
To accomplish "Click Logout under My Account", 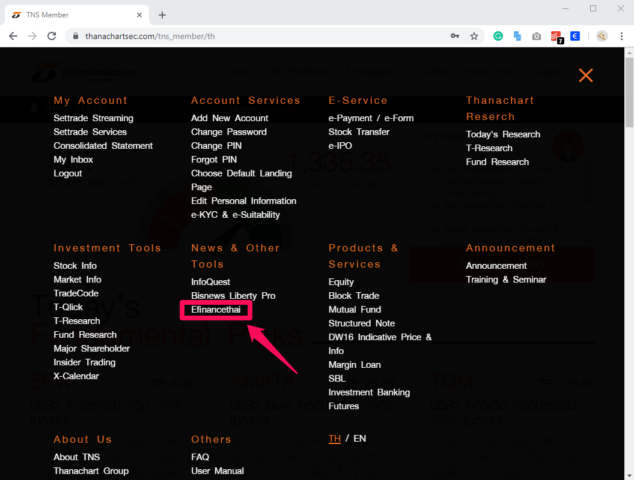I will coord(68,173).
